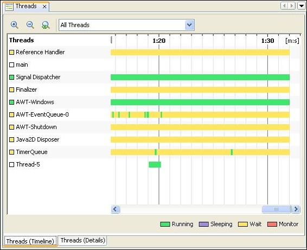Select the TimerQueue thread label
Image resolution: width=307 pixels, height=250 pixels.
coord(31,152)
